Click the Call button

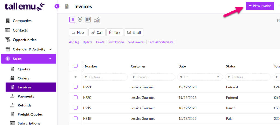pos(97,32)
